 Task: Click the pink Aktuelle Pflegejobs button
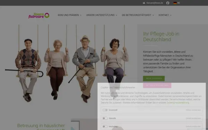tap(157, 85)
